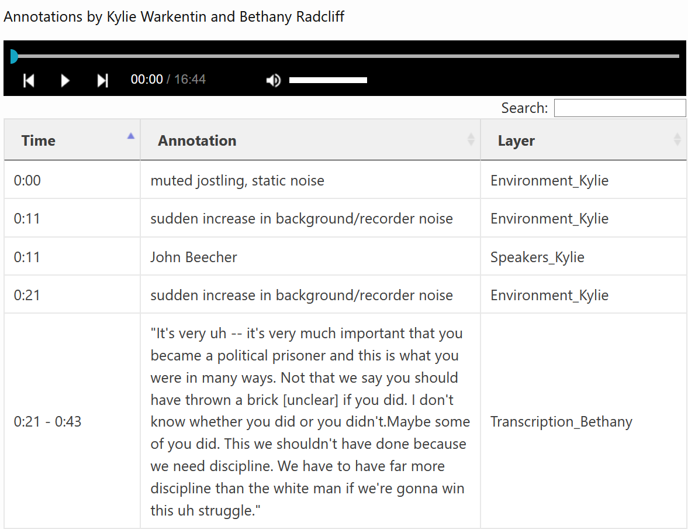Play the audio recording
The height and width of the screenshot is (529, 688).
[x=65, y=80]
